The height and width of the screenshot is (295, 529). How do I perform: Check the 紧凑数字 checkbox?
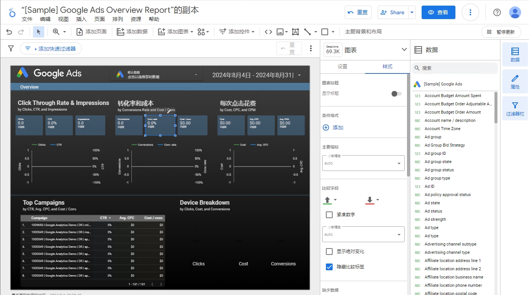pos(329,215)
